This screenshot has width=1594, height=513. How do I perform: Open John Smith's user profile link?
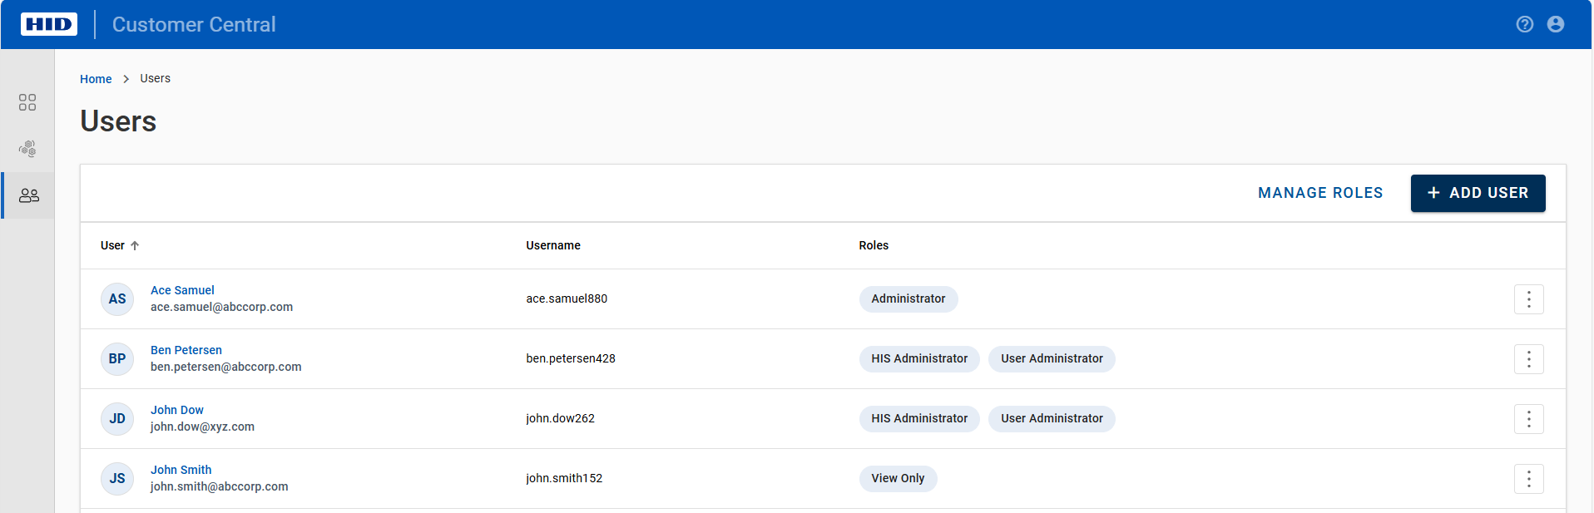(181, 470)
